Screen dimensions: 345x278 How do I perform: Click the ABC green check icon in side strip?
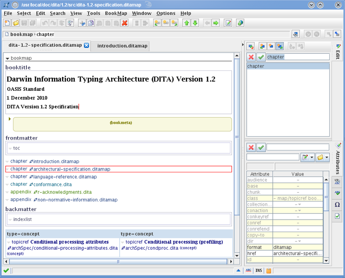[337, 193]
